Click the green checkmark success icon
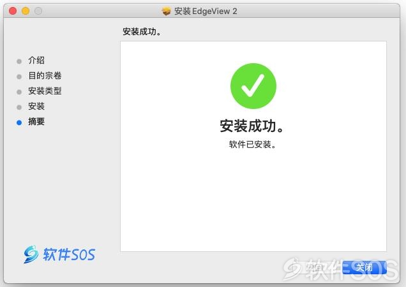This screenshot has width=406, height=287. (x=253, y=86)
